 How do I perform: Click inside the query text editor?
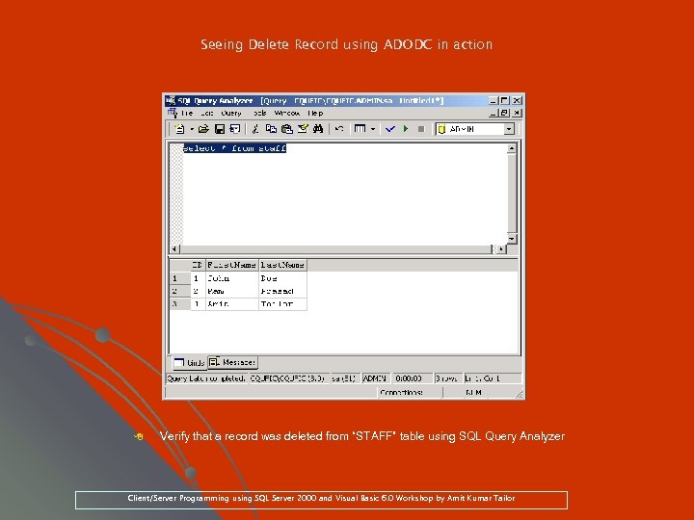click(x=344, y=194)
